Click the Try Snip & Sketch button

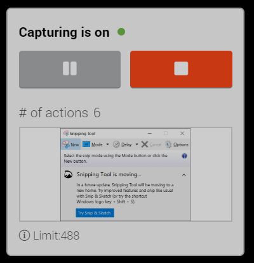tap(95, 213)
